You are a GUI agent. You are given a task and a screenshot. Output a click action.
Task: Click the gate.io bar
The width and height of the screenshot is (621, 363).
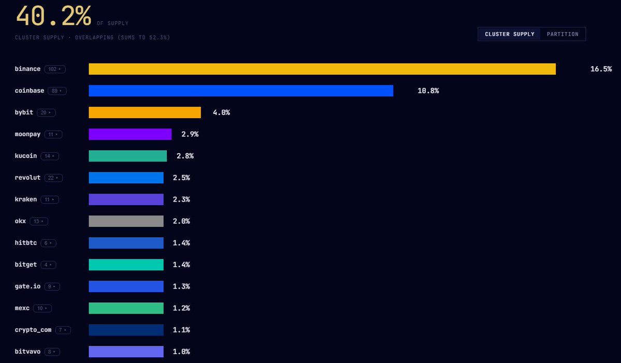(x=126, y=286)
